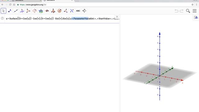199x112 pixels.
Task: Open the 3D graphics style bar
Action: [196, 17]
